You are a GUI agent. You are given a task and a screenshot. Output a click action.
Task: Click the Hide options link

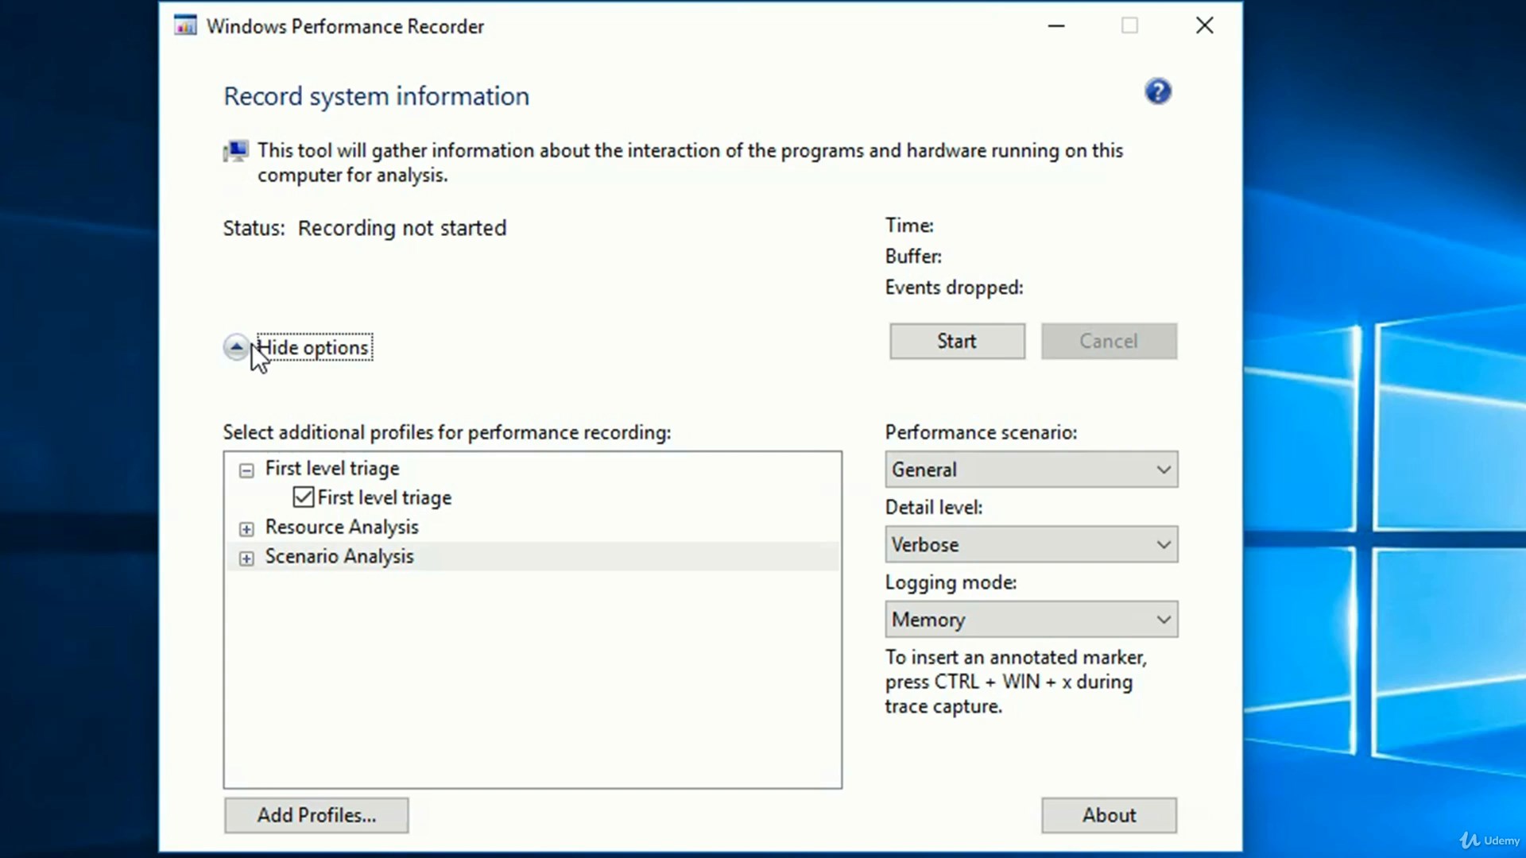[x=314, y=347]
